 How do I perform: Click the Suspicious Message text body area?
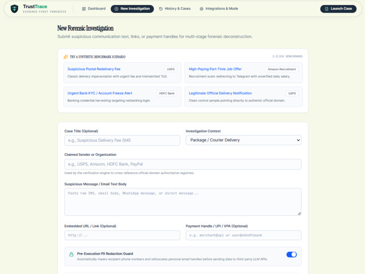click(x=183, y=202)
